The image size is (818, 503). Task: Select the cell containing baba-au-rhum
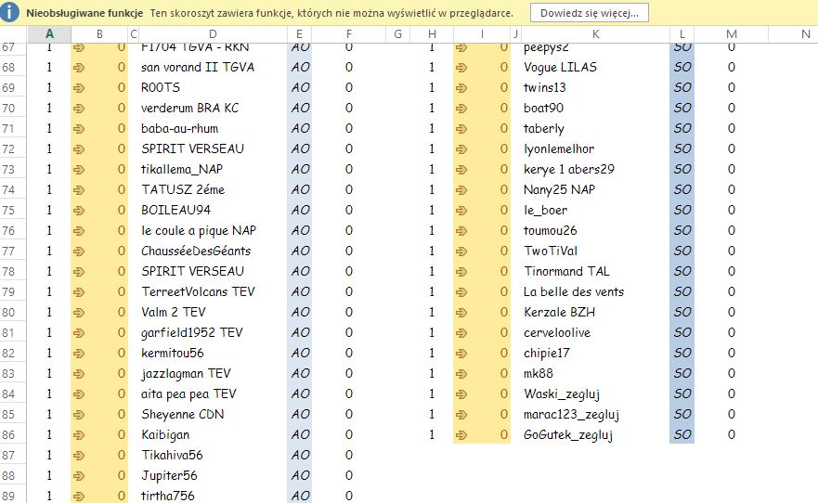(211, 129)
